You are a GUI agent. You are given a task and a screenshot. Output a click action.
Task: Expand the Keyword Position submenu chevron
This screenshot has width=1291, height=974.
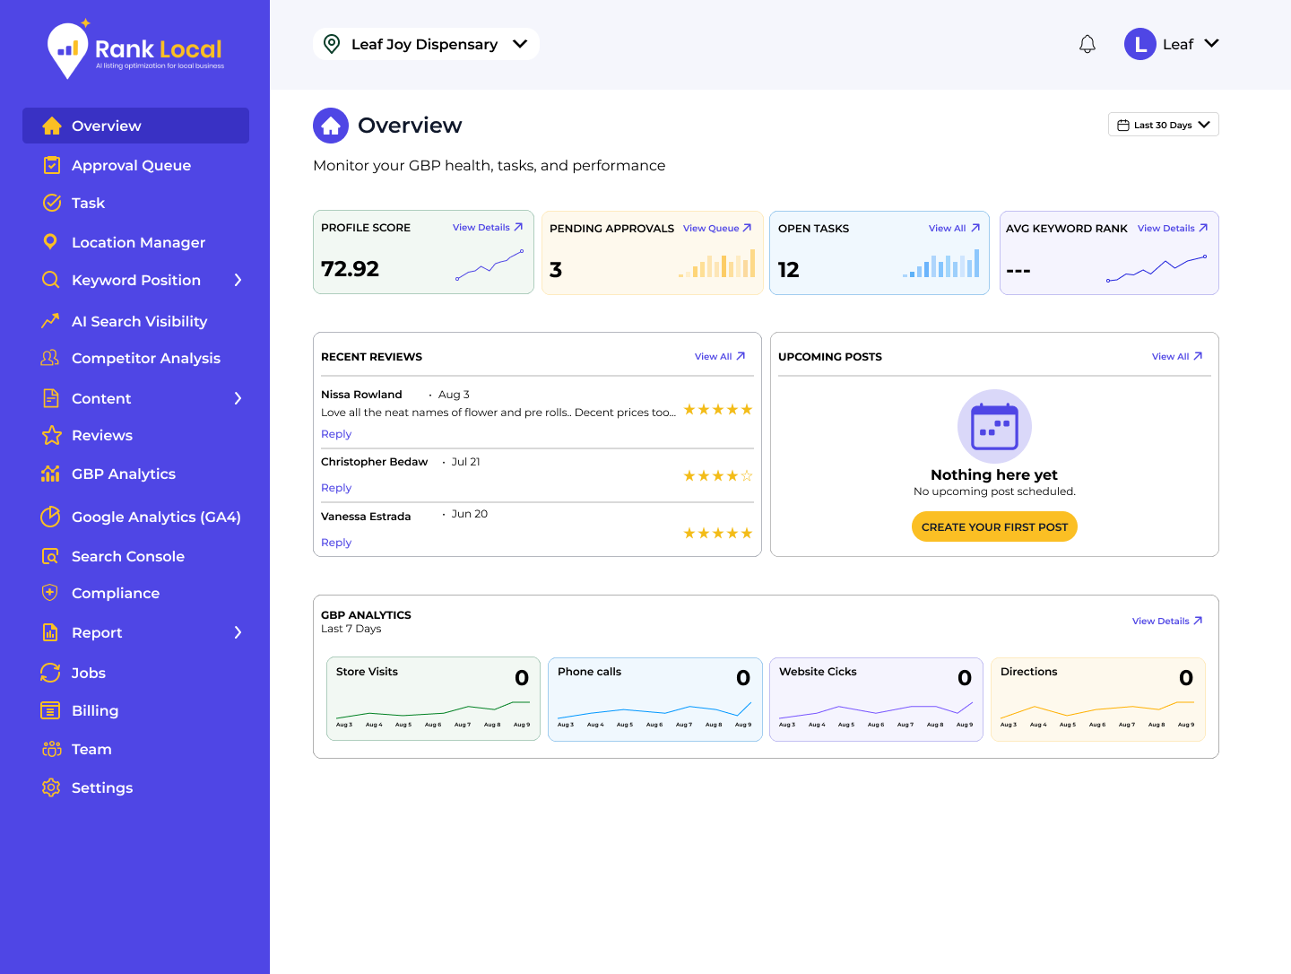[x=238, y=280]
